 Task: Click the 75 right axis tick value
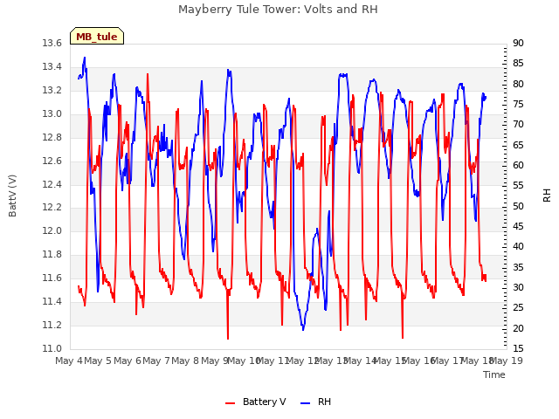point(518,105)
